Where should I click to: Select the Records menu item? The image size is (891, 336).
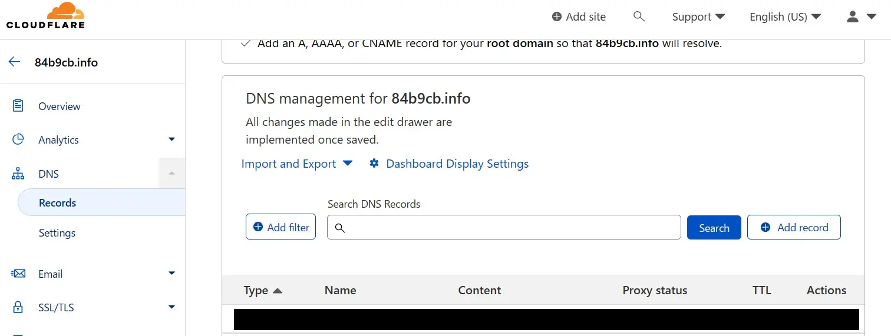[57, 202]
